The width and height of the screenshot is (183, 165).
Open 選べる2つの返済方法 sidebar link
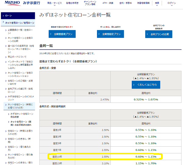click(x=20, y=49)
